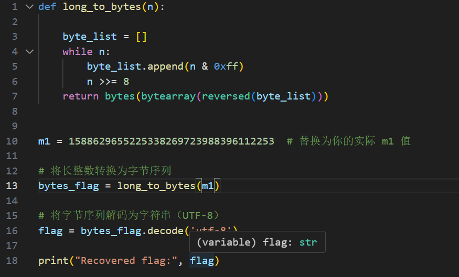This screenshot has height=277, width=459.
Task: Collapse the long_to_bytes function definition
Action: 29,7
